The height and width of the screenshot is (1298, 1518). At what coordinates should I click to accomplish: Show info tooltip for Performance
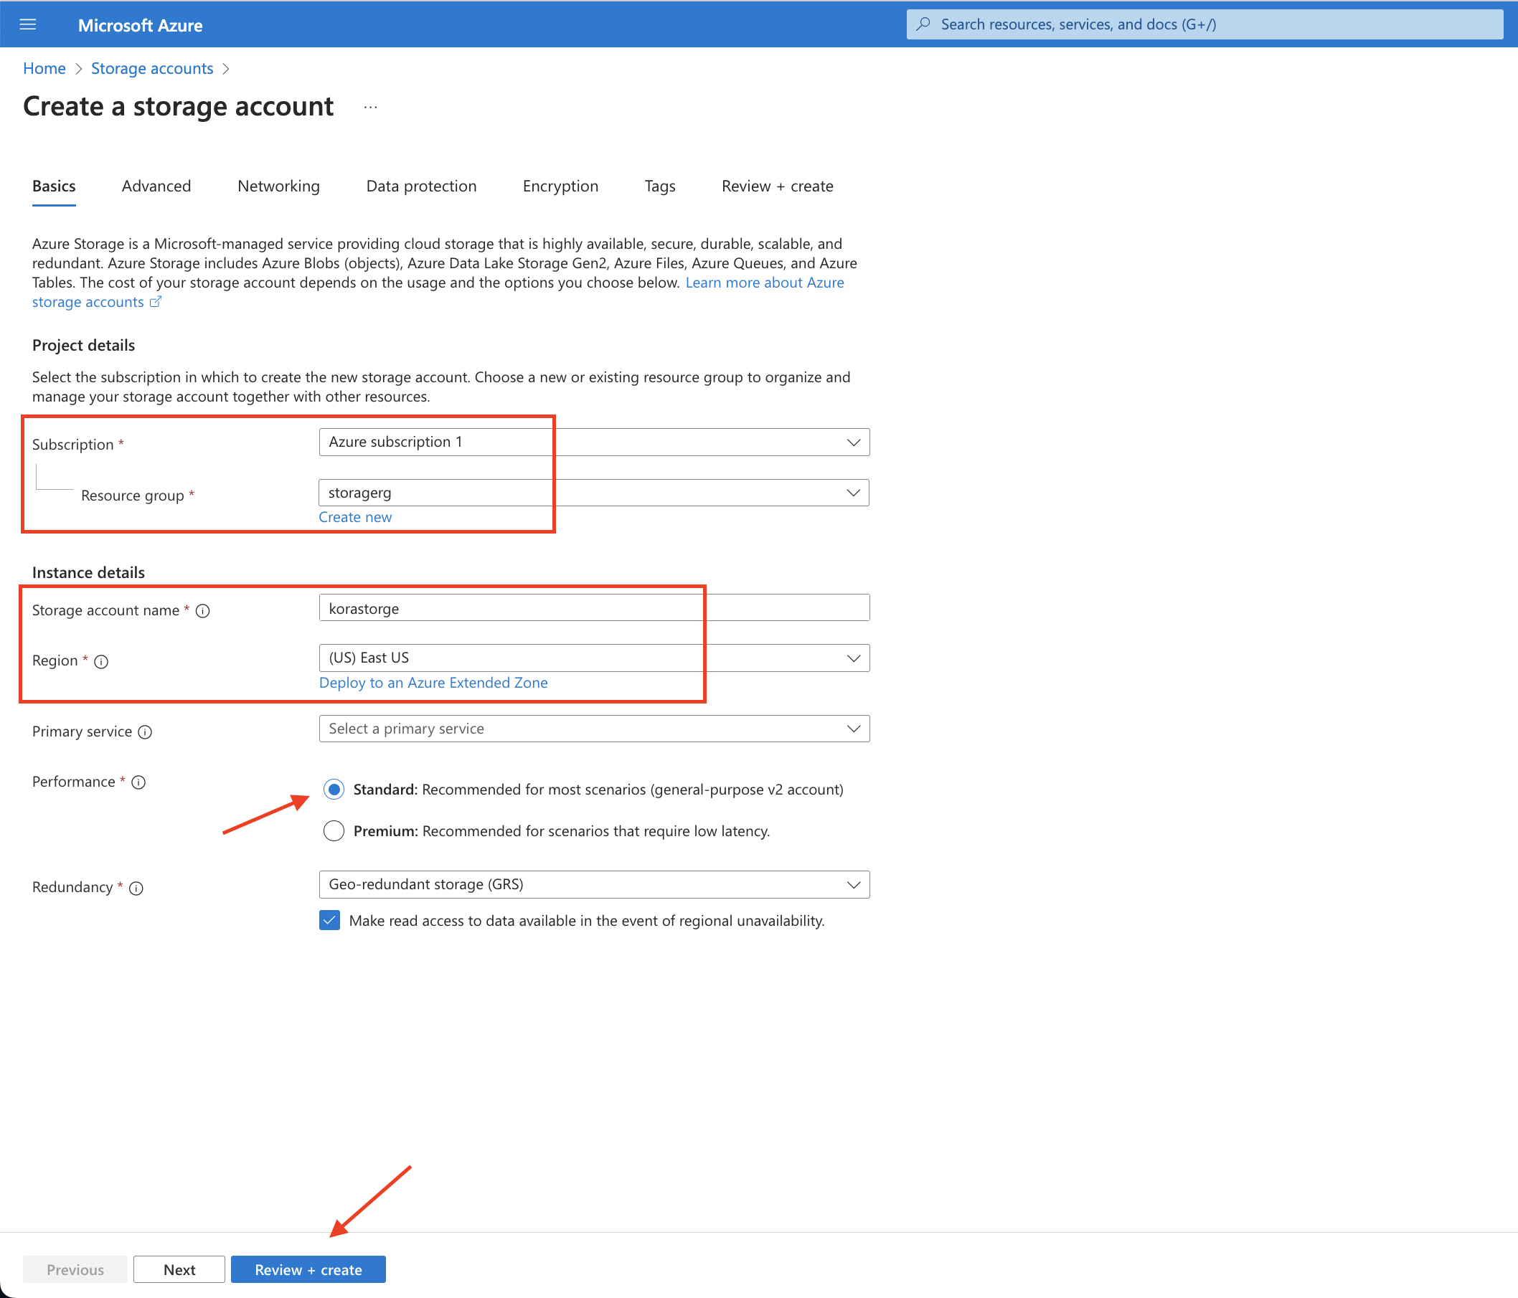coord(138,782)
